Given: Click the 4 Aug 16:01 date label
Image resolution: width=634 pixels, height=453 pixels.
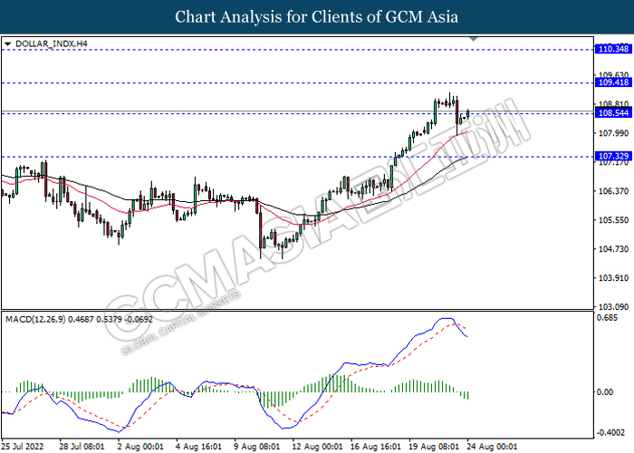Looking at the screenshot, I should click(198, 447).
